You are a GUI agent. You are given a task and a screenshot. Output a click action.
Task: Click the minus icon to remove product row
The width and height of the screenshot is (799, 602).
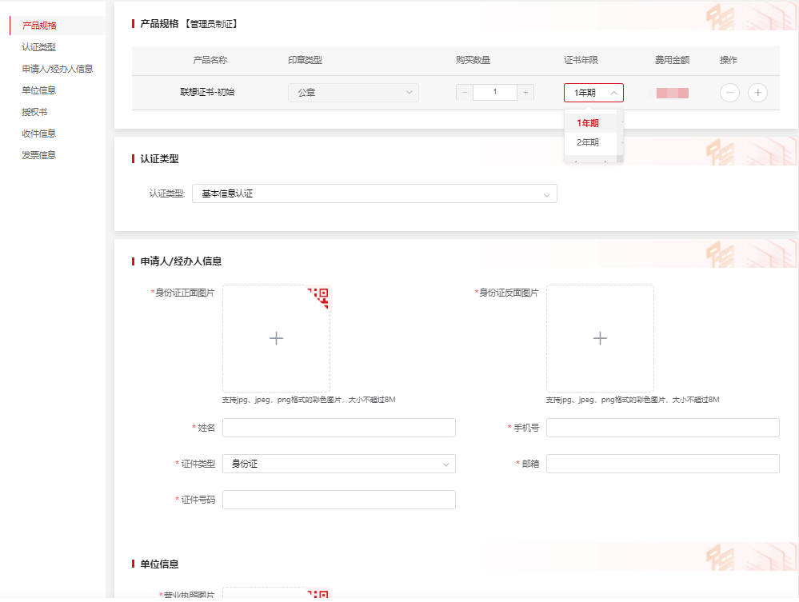(x=729, y=93)
